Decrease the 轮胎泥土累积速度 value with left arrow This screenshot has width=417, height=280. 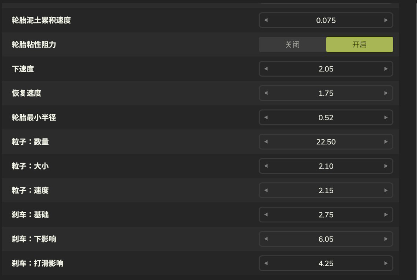click(266, 20)
